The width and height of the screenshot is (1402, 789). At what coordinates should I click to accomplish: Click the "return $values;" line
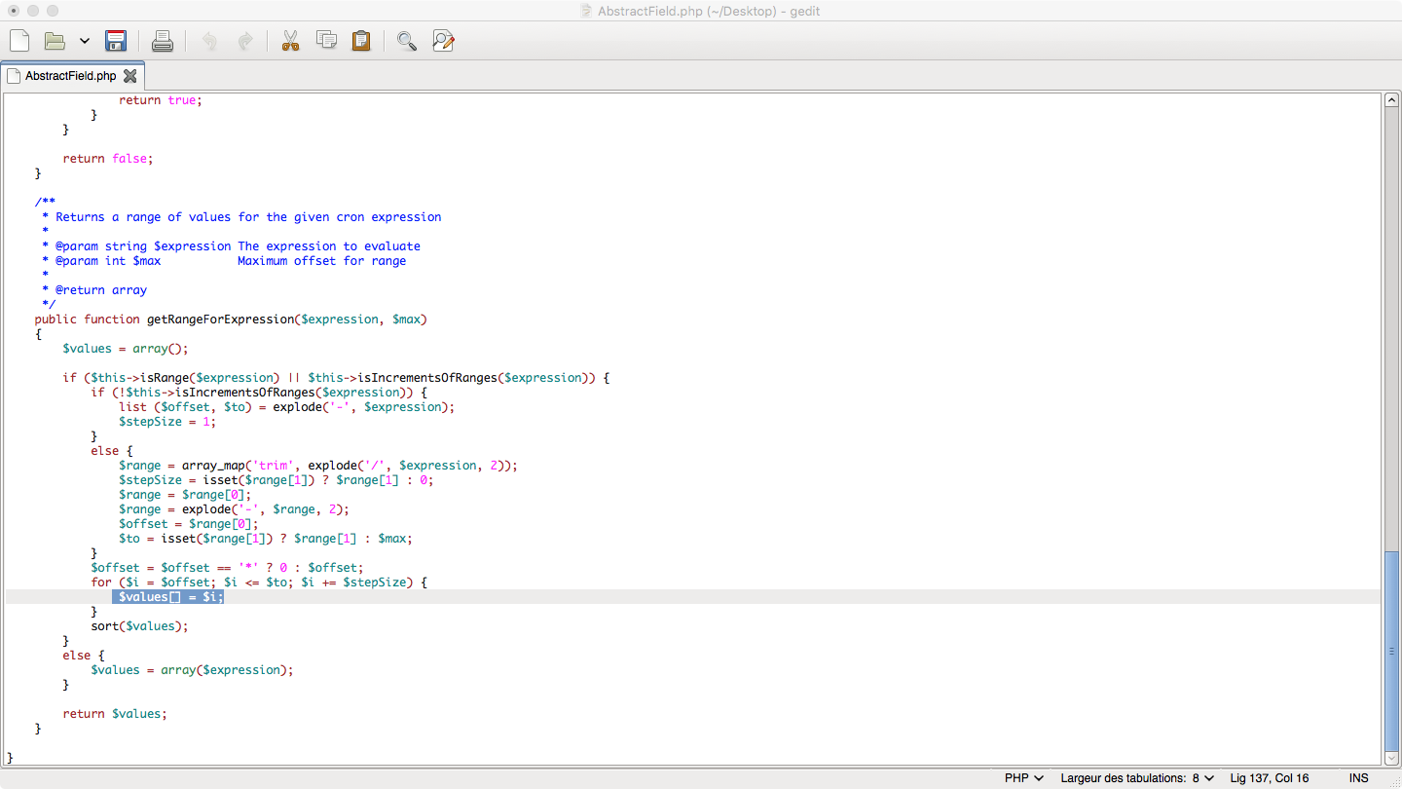point(115,714)
